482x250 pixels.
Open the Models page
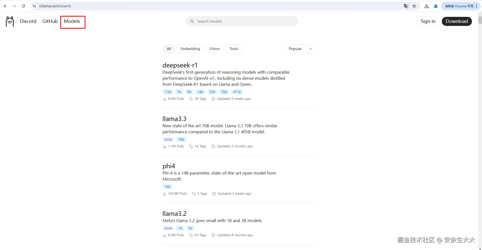tap(72, 21)
